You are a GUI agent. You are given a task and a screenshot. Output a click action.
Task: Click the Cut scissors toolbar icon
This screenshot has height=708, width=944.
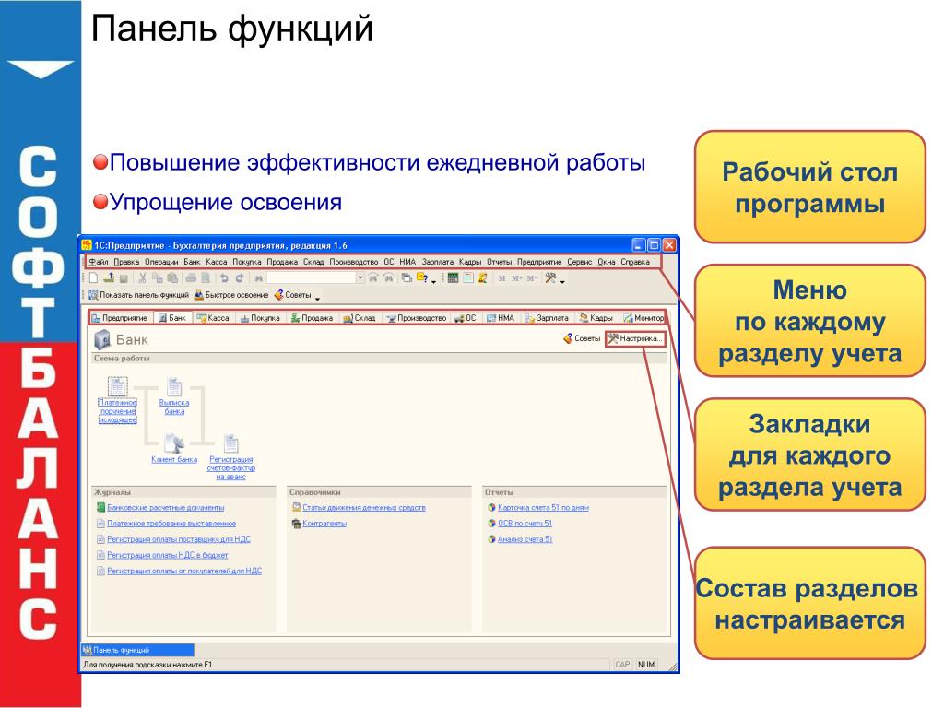point(143,278)
